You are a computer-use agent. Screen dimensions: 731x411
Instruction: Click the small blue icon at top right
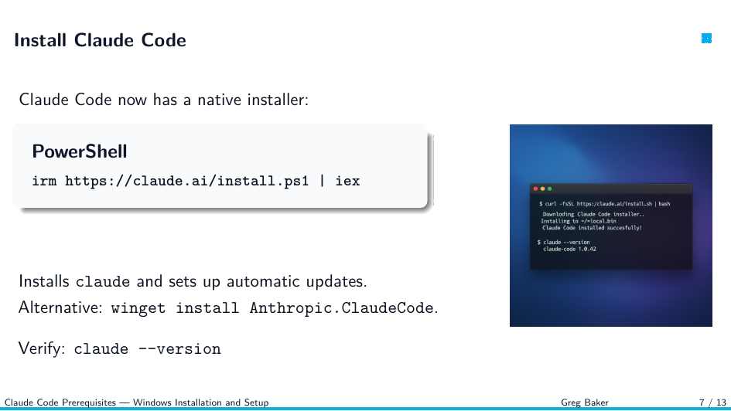(706, 39)
